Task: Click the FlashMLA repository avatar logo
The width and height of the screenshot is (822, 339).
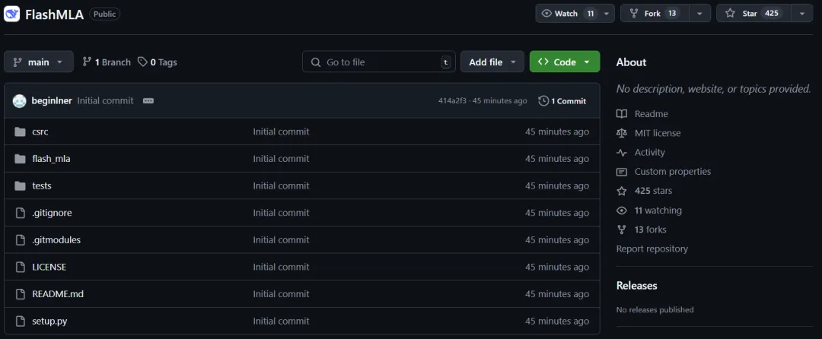Action: tap(11, 14)
